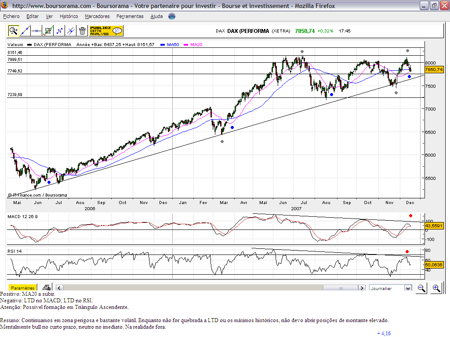
Task: Click blue dot marker near Mar
Action: 232,128
